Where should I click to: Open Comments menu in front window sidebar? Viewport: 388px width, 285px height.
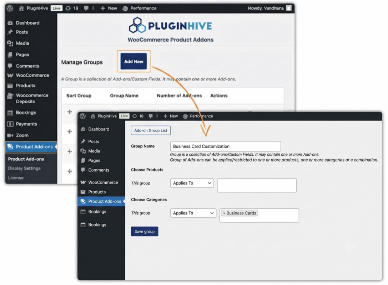click(x=99, y=170)
